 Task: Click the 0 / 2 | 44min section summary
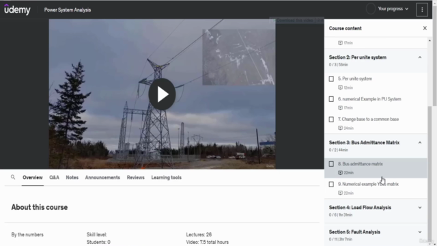(x=339, y=150)
